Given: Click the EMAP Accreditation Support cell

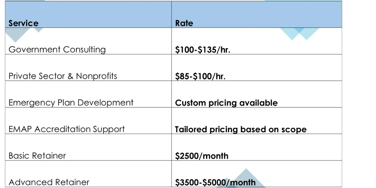Looking at the screenshot, I should [67, 129].
